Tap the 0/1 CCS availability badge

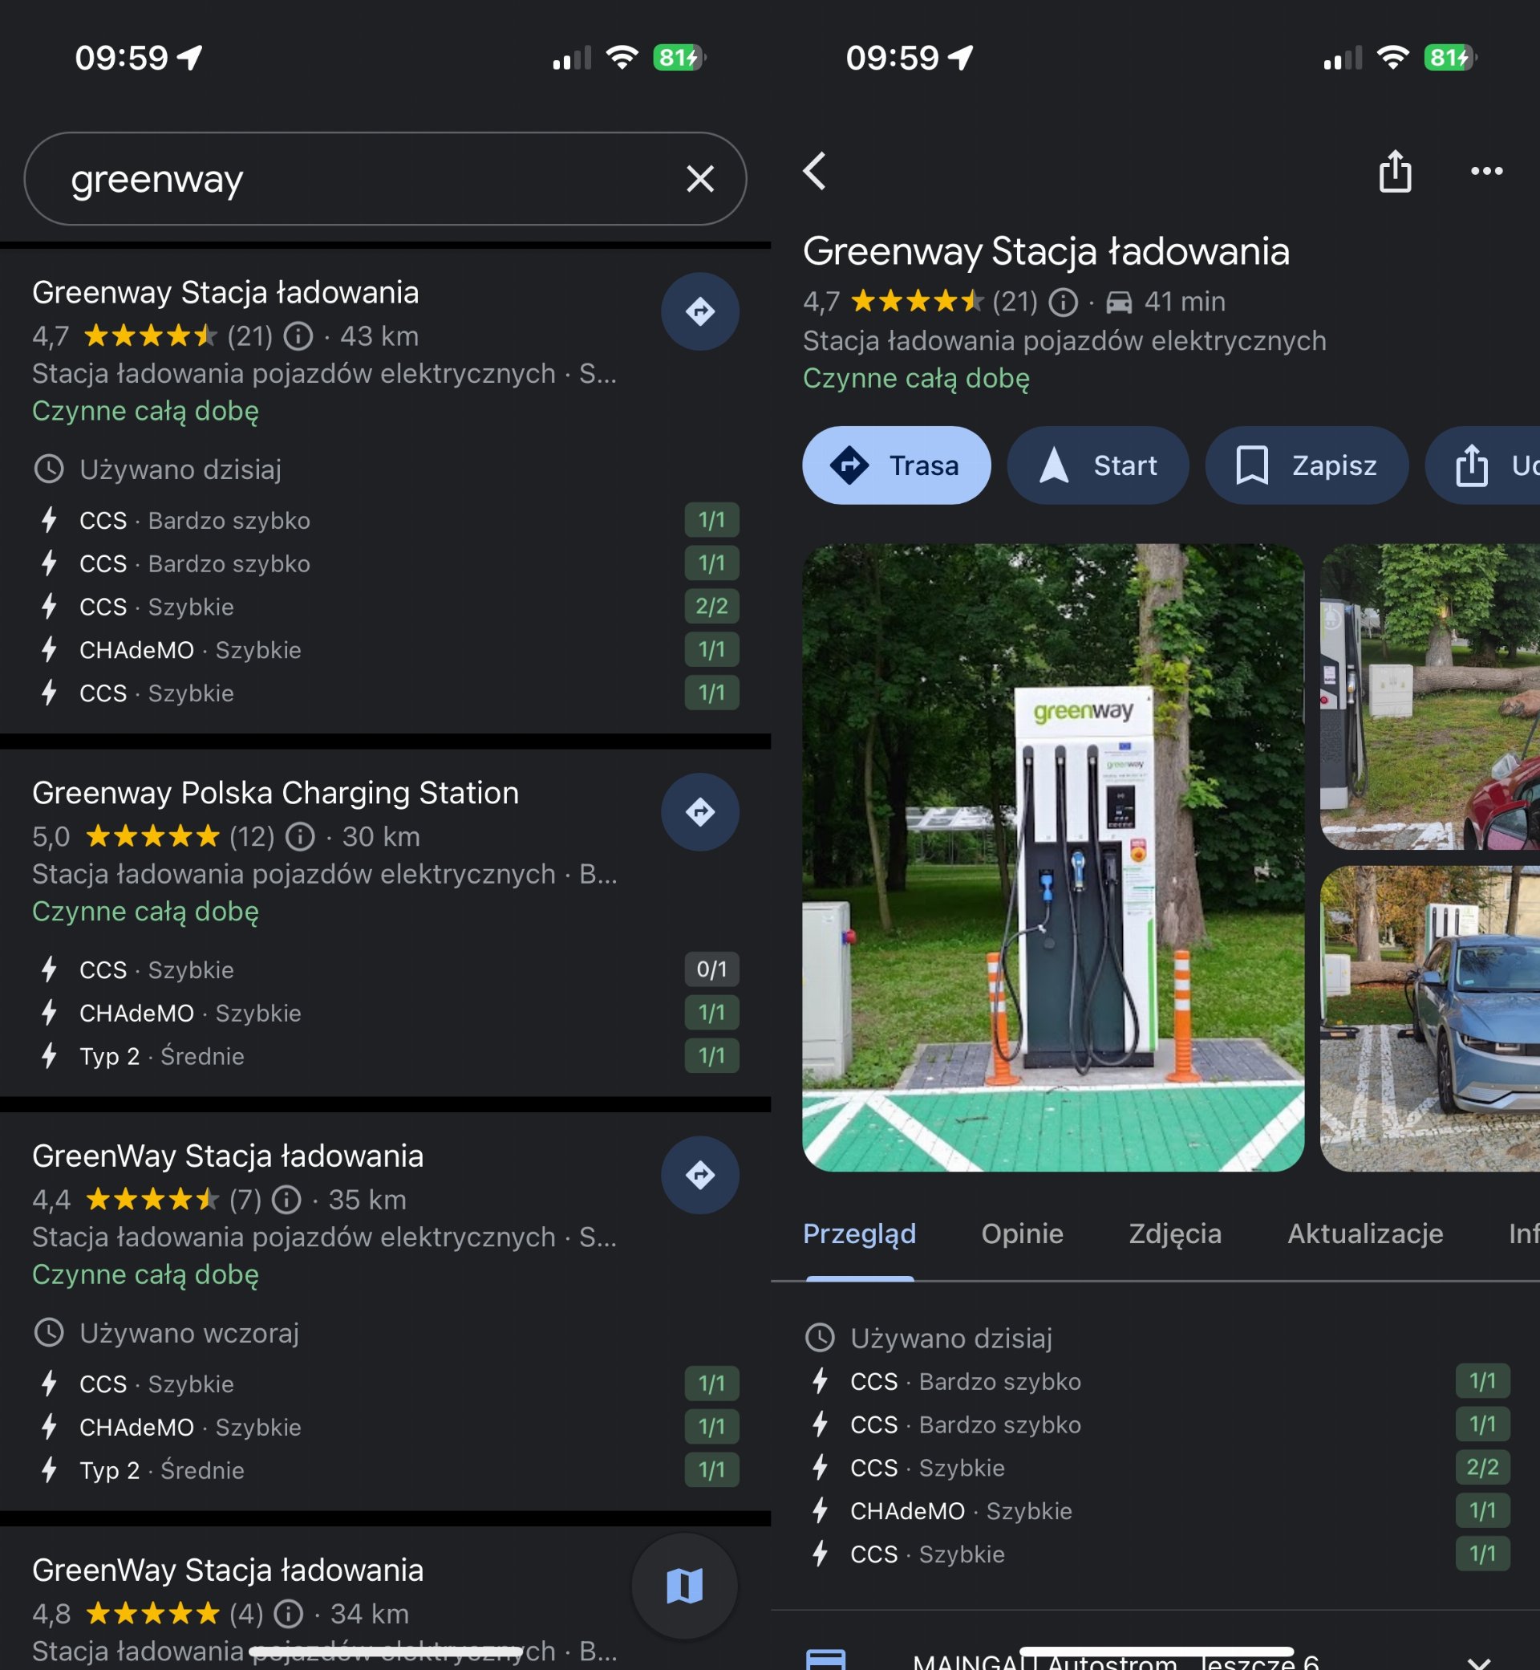[x=711, y=969]
